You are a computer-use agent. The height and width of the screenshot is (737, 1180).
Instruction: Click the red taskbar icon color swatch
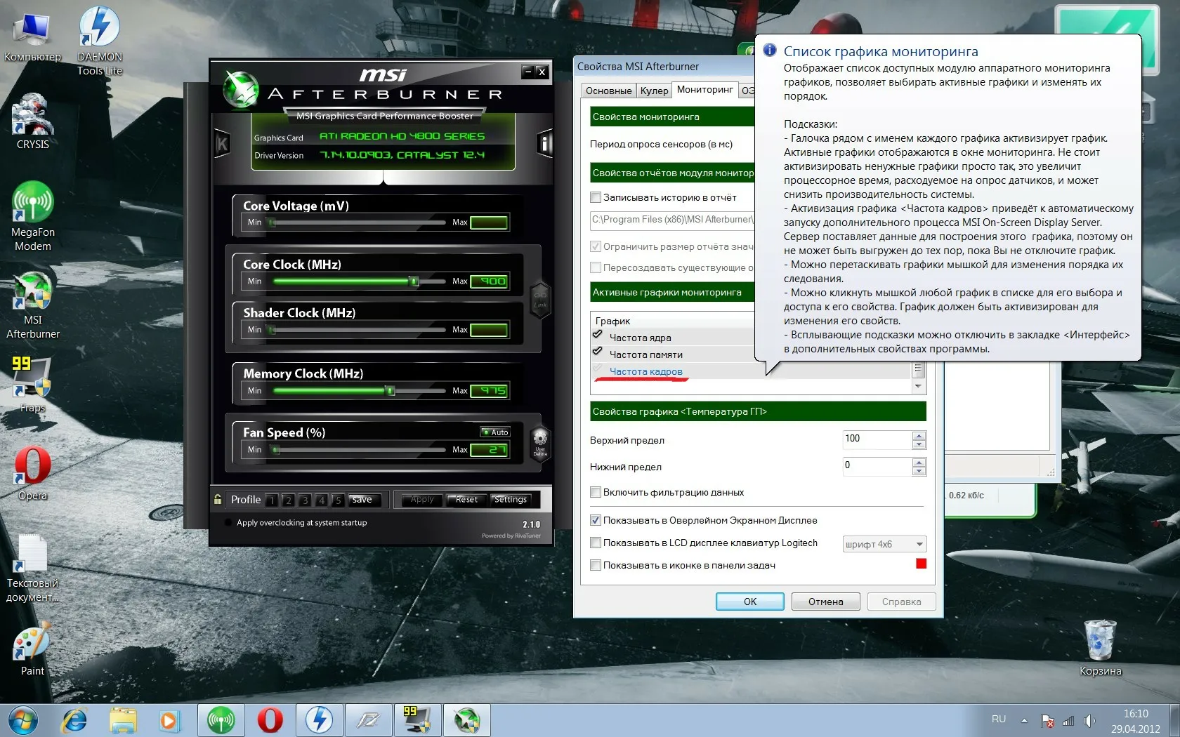(x=921, y=564)
